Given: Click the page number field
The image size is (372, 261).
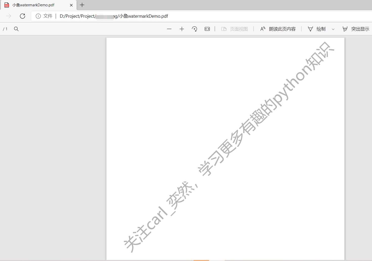Looking at the screenshot, I should [x=5, y=29].
